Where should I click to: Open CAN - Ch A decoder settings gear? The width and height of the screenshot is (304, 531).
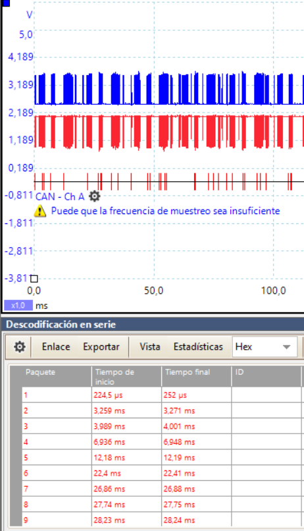click(x=94, y=196)
